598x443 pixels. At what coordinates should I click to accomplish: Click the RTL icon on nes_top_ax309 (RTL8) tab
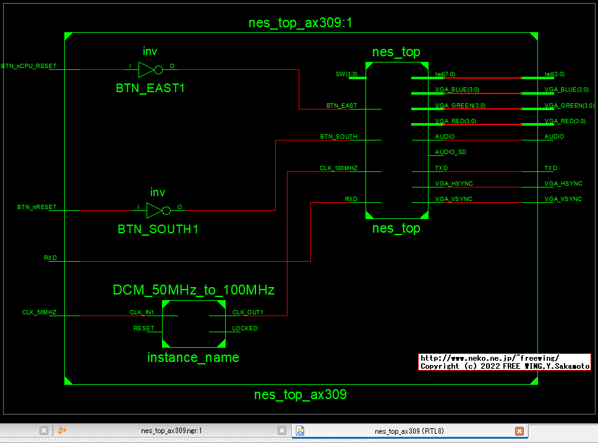point(300,431)
